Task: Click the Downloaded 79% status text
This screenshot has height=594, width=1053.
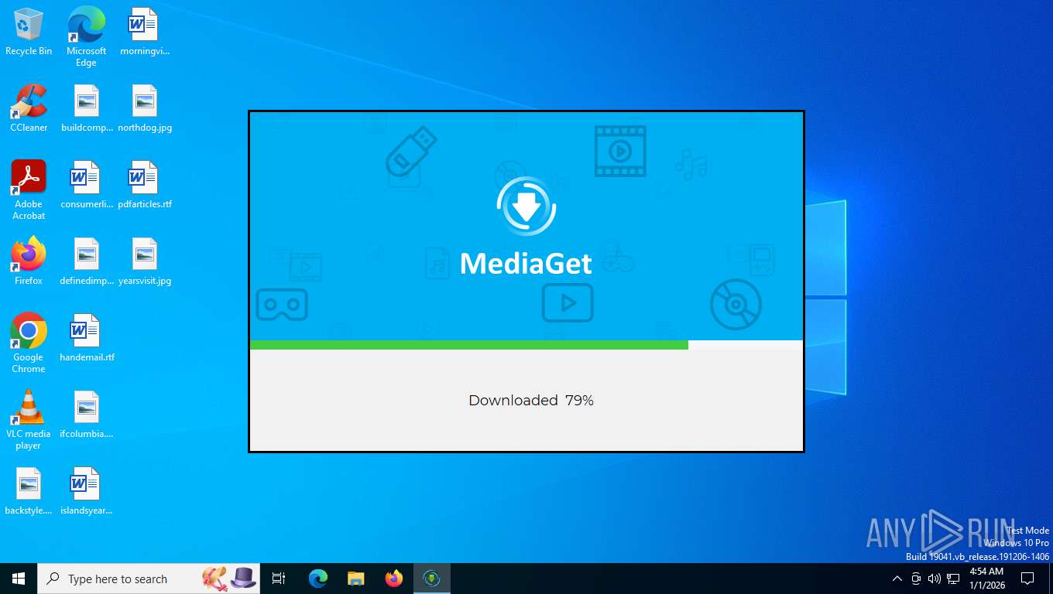Action: click(x=531, y=401)
